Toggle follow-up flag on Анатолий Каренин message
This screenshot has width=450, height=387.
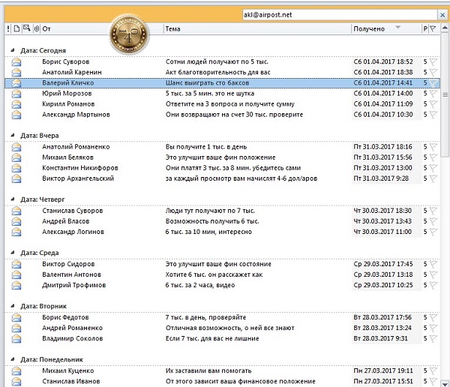[x=433, y=72]
